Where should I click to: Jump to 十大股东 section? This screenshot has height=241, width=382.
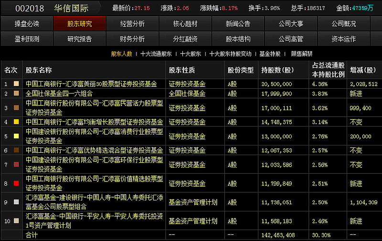pos(191,54)
